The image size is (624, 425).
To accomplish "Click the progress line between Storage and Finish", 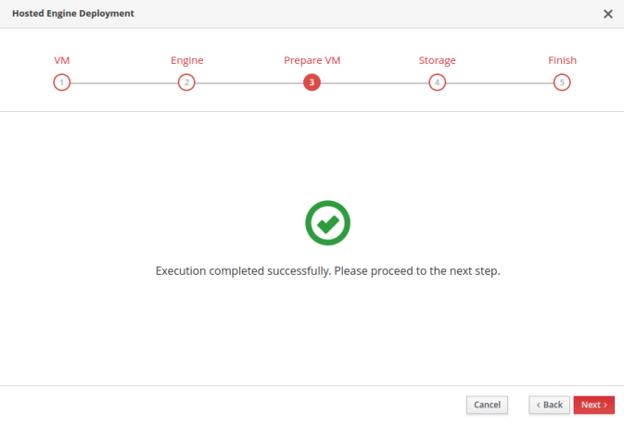I will pyautogui.click(x=500, y=83).
